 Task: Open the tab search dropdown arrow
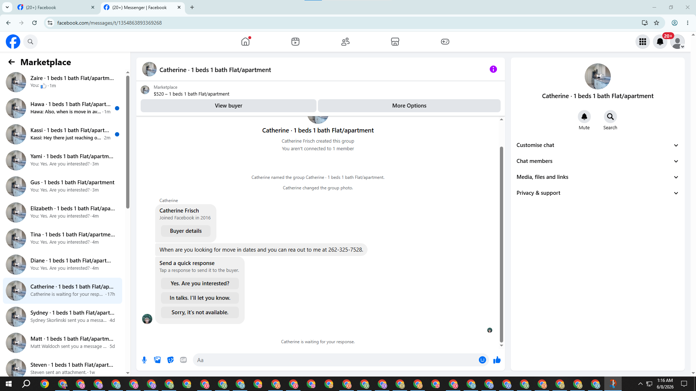(x=7, y=7)
